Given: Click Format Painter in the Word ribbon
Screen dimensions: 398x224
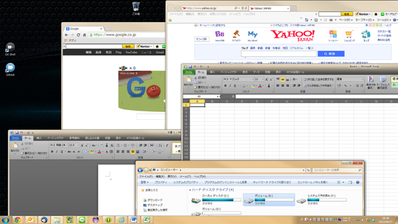Looking at the screenshot, I should [34, 153].
